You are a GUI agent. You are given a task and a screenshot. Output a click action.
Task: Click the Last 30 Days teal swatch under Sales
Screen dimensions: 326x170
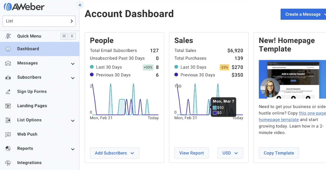(177, 67)
